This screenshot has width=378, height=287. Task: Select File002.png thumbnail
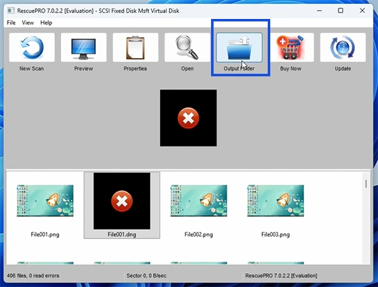[198, 201]
